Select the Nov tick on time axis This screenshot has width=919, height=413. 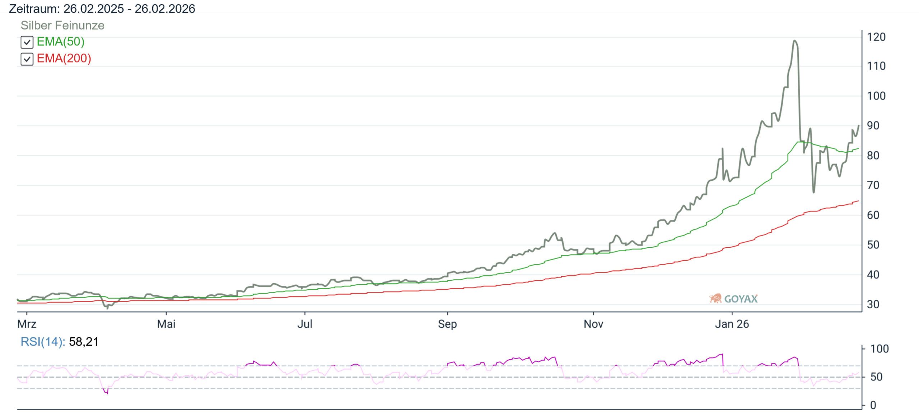click(593, 324)
